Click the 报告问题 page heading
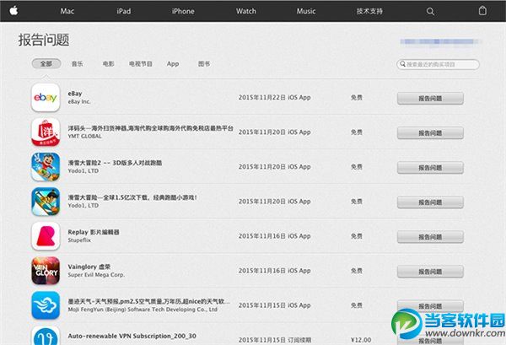Image resolution: width=506 pixels, height=345 pixels. click(x=44, y=40)
